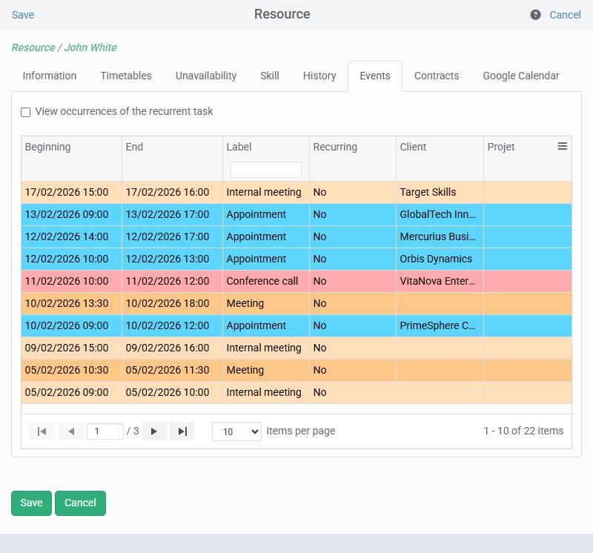Viewport: 593px width, 553px height.
Task: Click the PrimeSphere C... client cell
Action: pos(440,325)
